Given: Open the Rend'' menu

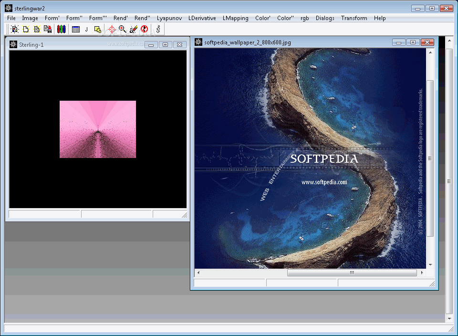Looking at the screenshot, I should [142, 18].
